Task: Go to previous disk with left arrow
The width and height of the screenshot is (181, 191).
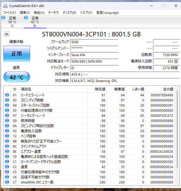Action: coord(7,34)
